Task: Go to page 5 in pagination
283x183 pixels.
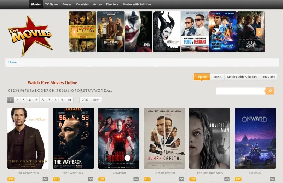Action: click(36, 100)
